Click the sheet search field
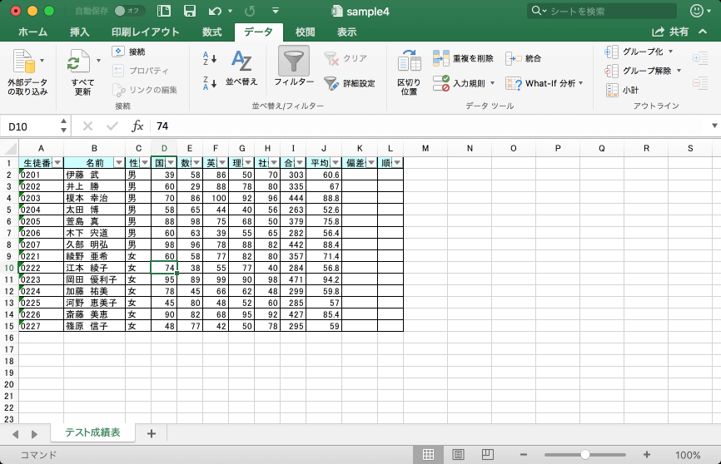Image resolution: width=721 pixels, height=464 pixels. pyautogui.click(x=601, y=11)
